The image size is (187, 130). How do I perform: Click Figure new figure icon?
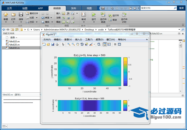pyautogui.click(x=44, y=44)
